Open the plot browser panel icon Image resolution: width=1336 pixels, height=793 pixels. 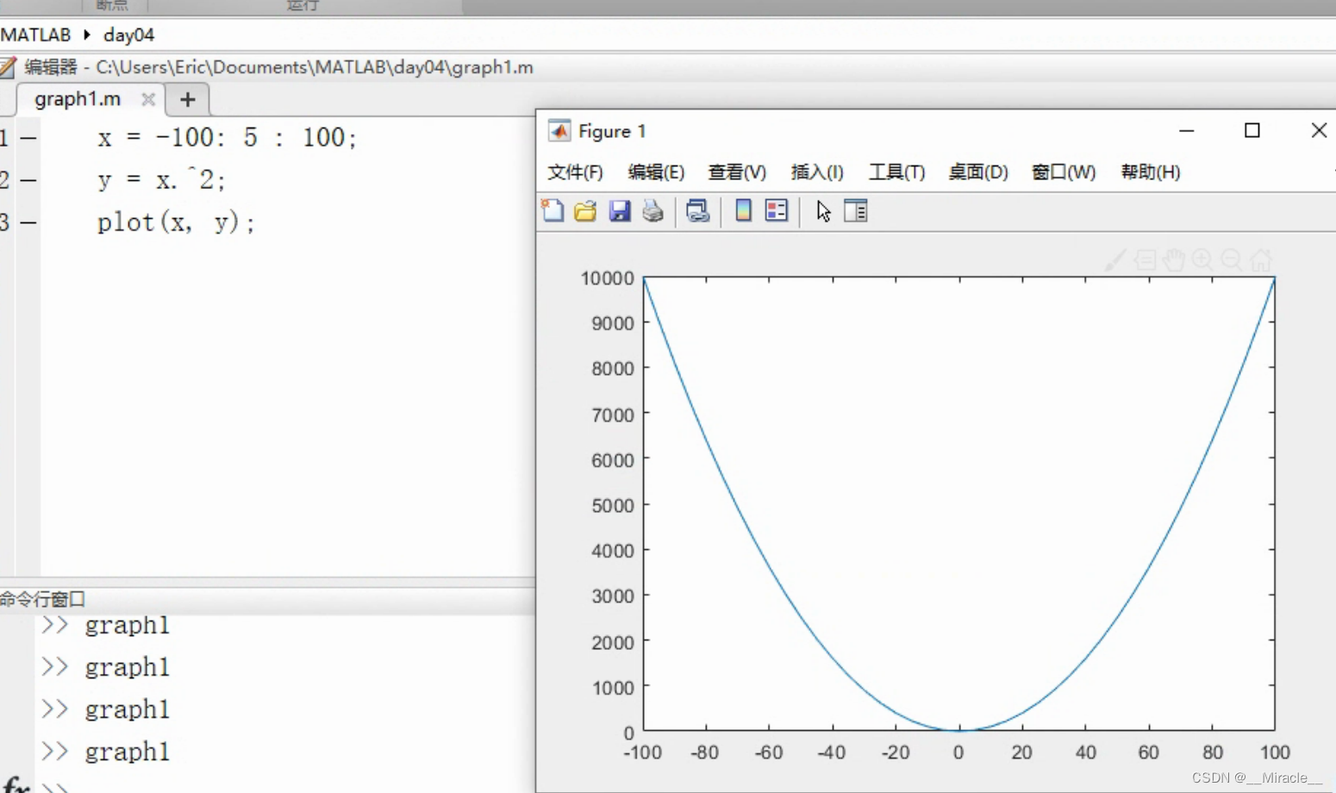pyautogui.click(x=855, y=210)
